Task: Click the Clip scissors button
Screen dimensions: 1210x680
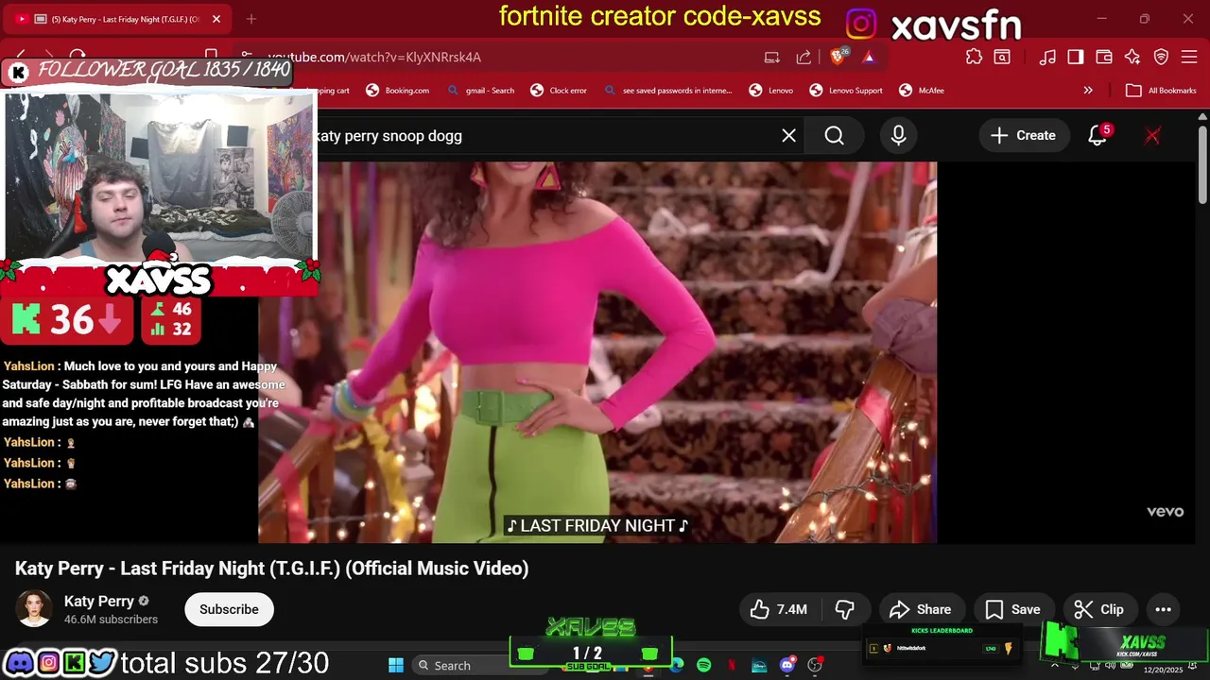Action: tap(1099, 609)
